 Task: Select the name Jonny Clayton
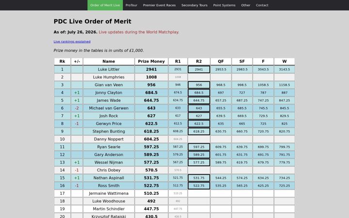click(109, 93)
